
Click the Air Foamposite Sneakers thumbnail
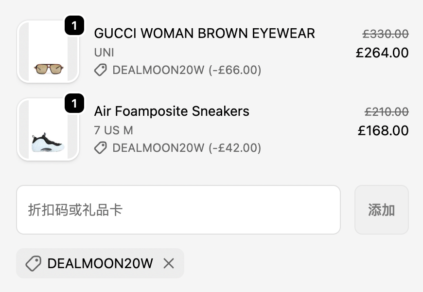pos(48,130)
